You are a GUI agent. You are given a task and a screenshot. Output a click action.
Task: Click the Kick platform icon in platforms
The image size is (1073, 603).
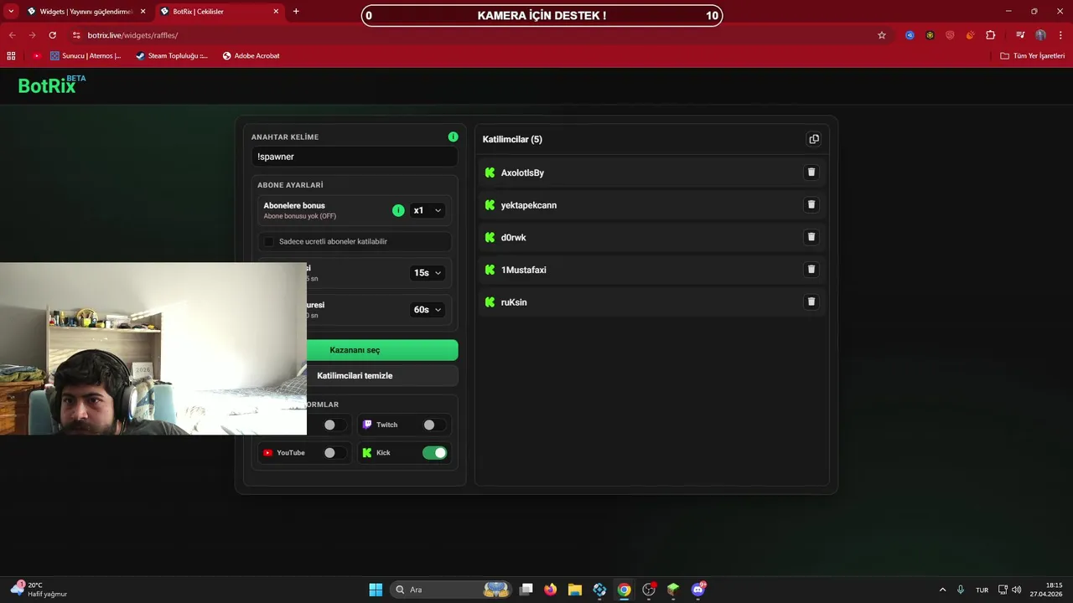[367, 452]
